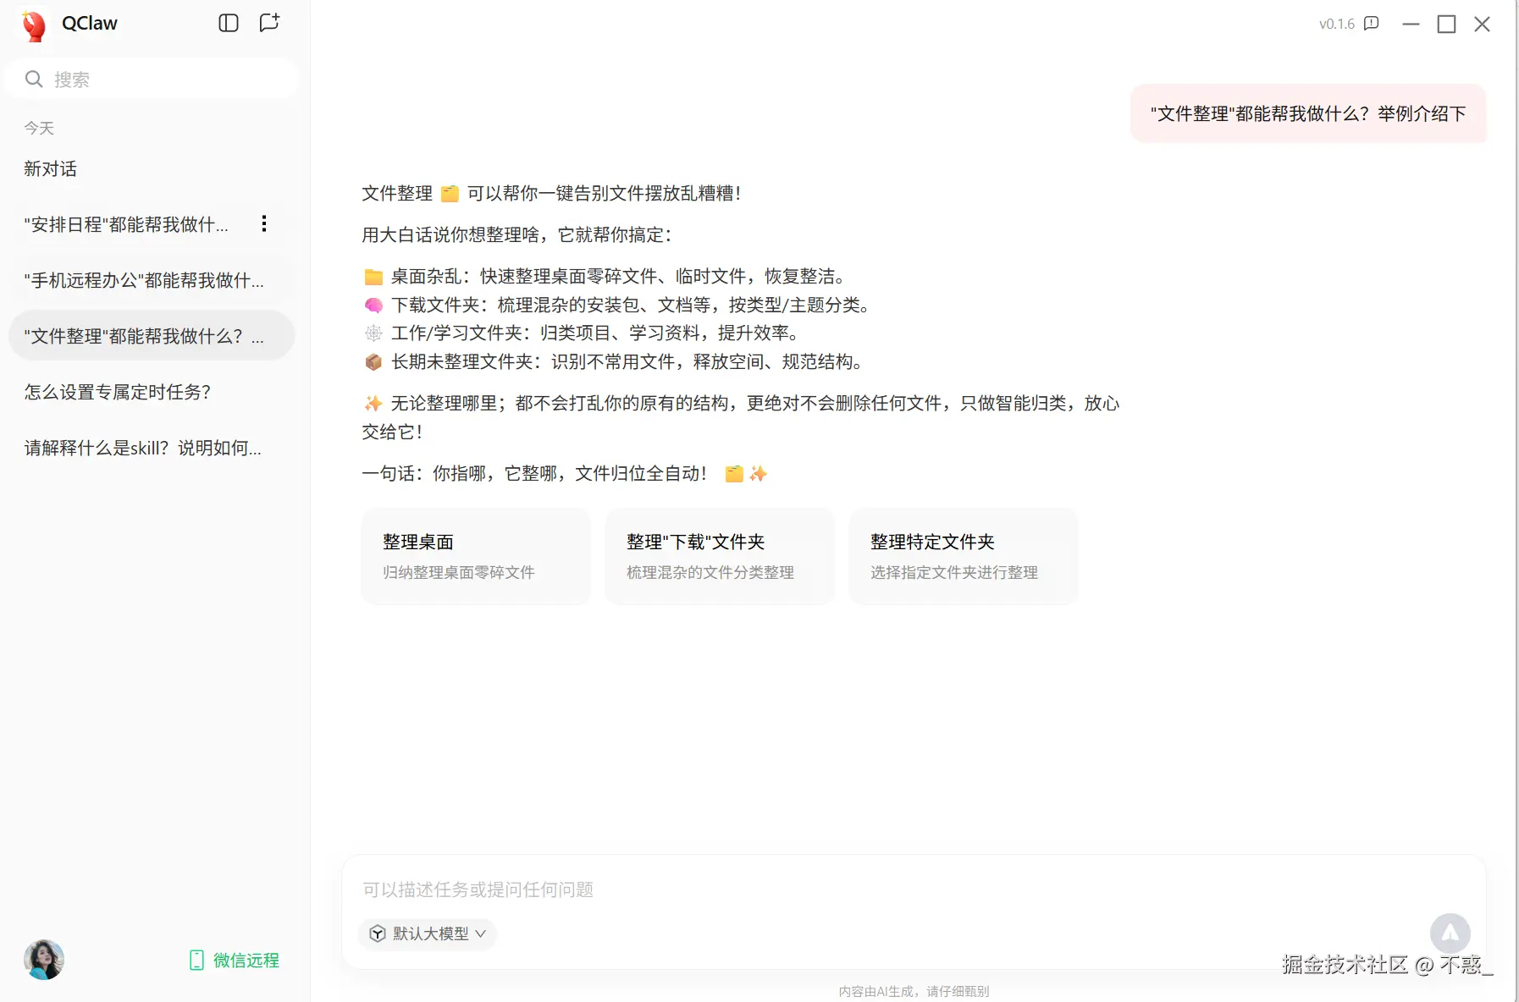Screen dimensions: 1519x1002
Task: Open "请解释什么是skill?" conversation
Action: [x=152, y=448]
